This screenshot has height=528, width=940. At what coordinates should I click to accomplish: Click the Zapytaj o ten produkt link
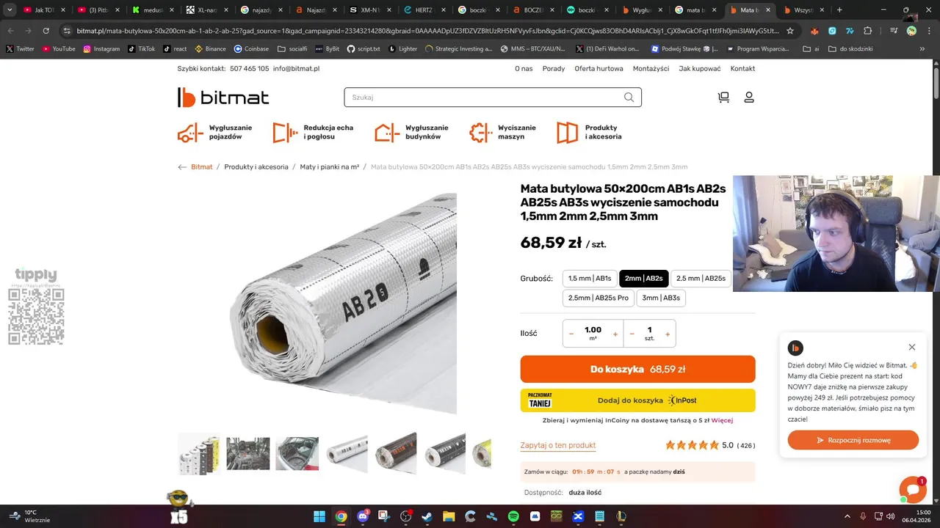558,445
